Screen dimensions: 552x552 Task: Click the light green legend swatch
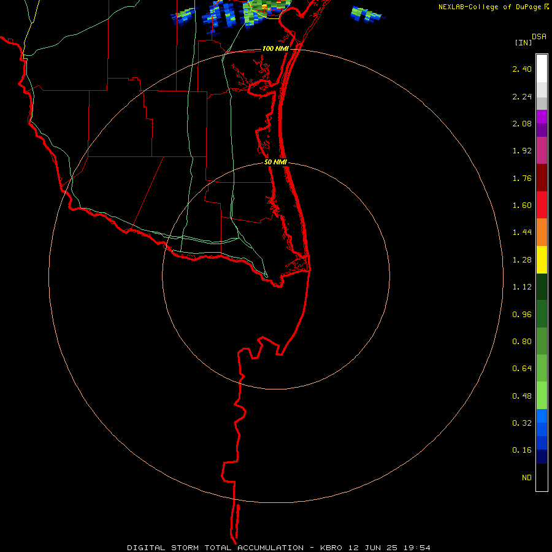point(542,396)
